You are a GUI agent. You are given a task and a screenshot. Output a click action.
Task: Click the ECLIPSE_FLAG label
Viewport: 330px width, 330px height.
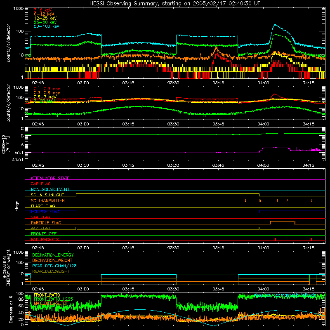(x=45, y=212)
